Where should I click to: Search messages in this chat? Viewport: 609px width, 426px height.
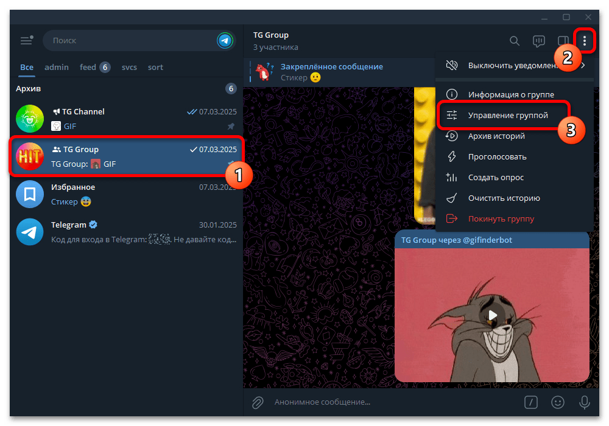(x=514, y=41)
